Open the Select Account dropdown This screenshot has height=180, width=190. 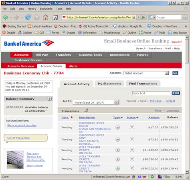pyautogui.click(x=146, y=73)
